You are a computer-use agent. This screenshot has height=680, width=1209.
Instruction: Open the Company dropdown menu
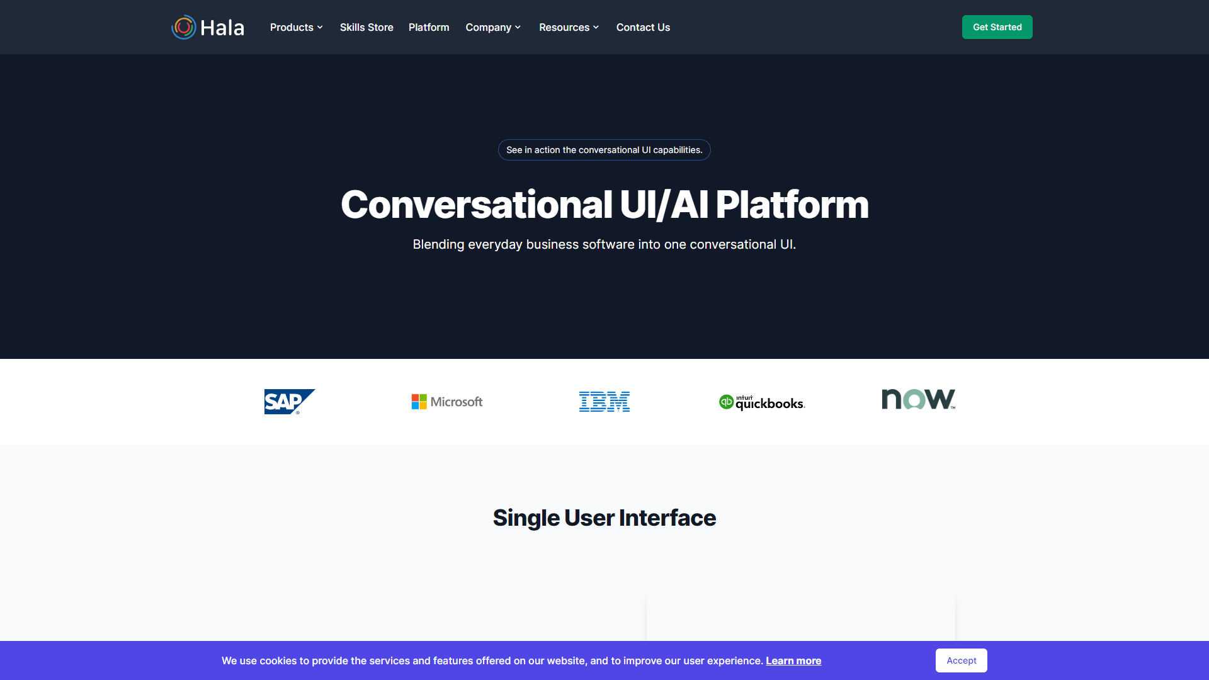[488, 27]
